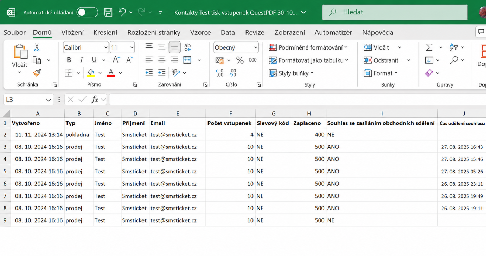486x256 pixels.
Task: Open the Vložení ribbon tab
Action: pos(72,32)
